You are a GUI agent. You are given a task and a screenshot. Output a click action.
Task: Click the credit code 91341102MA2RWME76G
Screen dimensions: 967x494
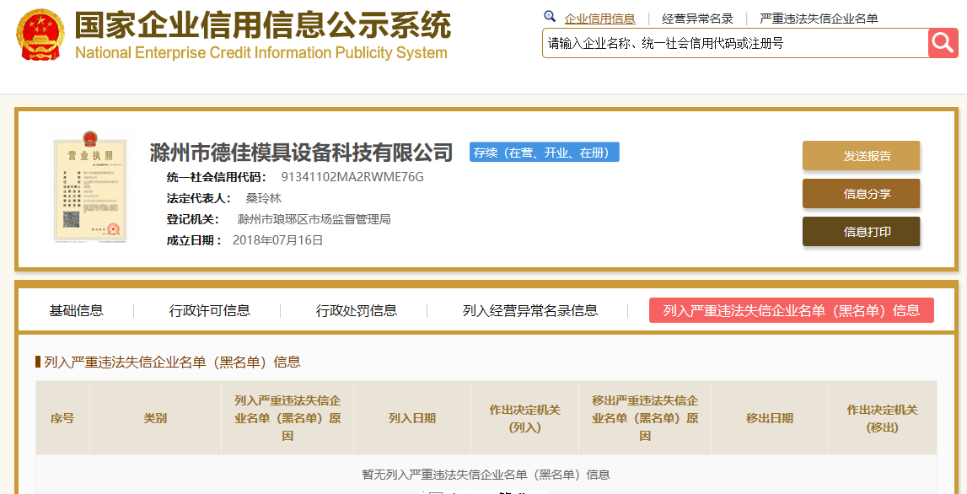click(352, 178)
